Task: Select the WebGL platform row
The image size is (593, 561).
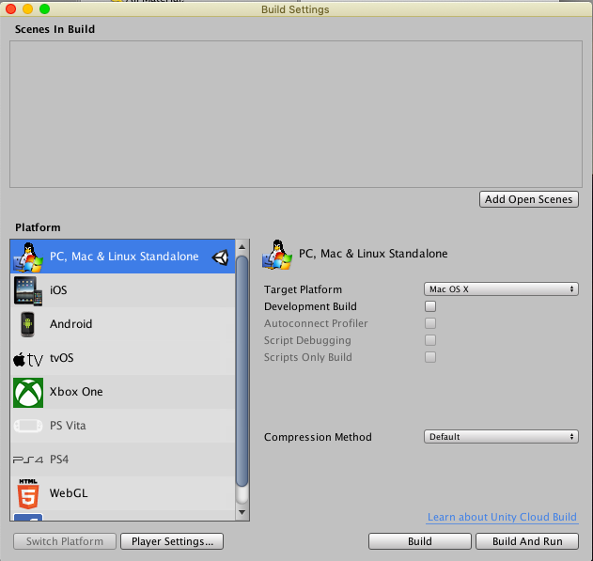Action: (x=122, y=493)
